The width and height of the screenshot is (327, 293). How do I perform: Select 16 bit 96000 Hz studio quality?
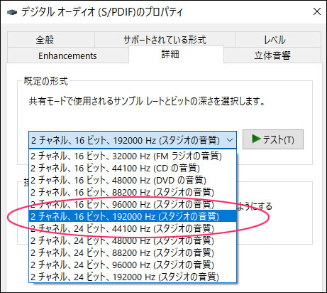point(133,204)
